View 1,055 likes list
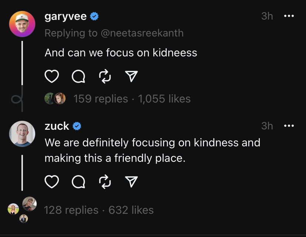 (x=164, y=99)
